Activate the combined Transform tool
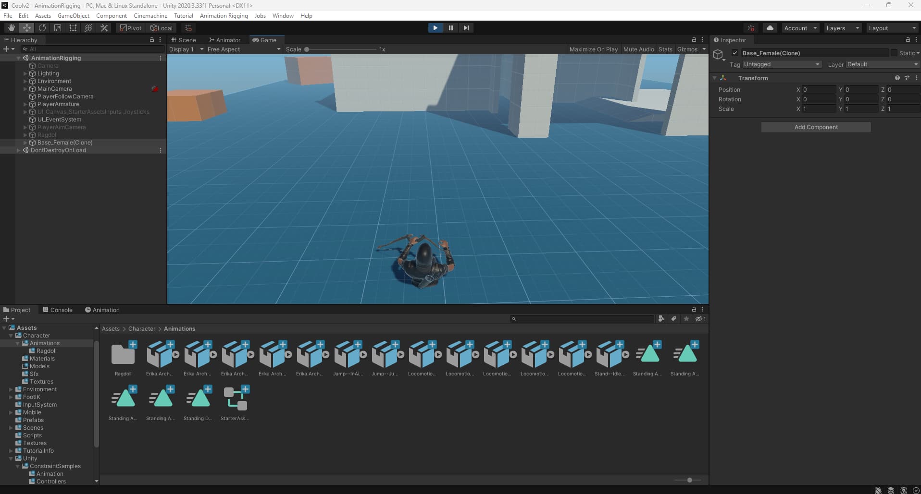The width and height of the screenshot is (921, 494). (x=88, y=28)
